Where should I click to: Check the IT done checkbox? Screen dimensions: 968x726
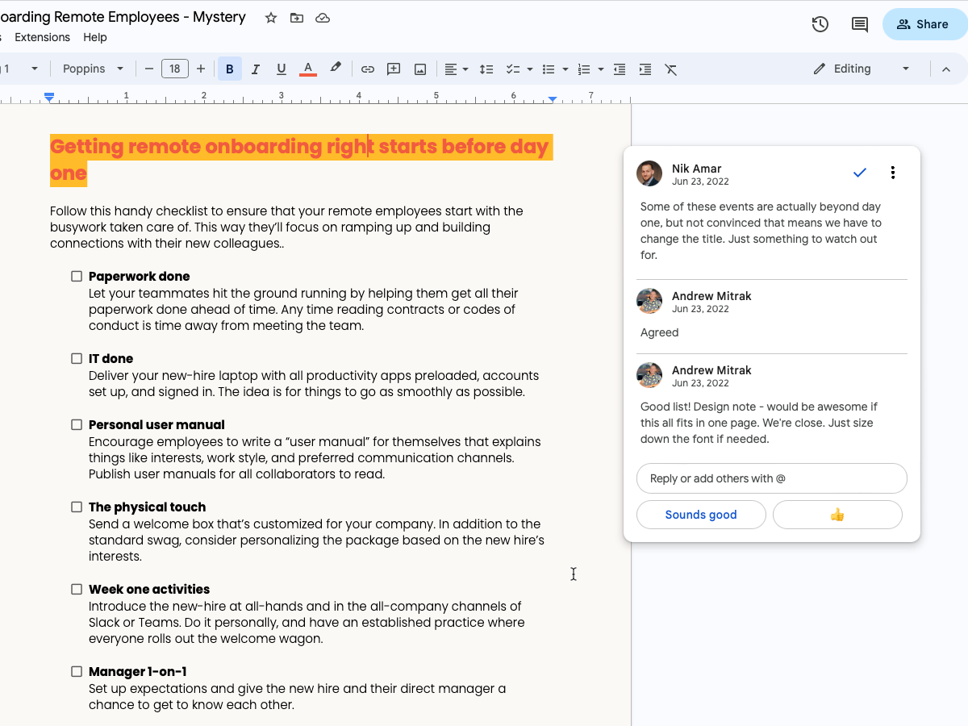[x=77, y=358]
